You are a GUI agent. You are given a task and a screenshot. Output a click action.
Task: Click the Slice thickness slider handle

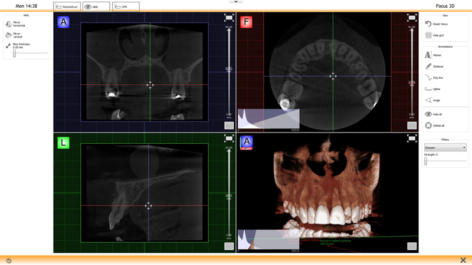tap(14, 54)
